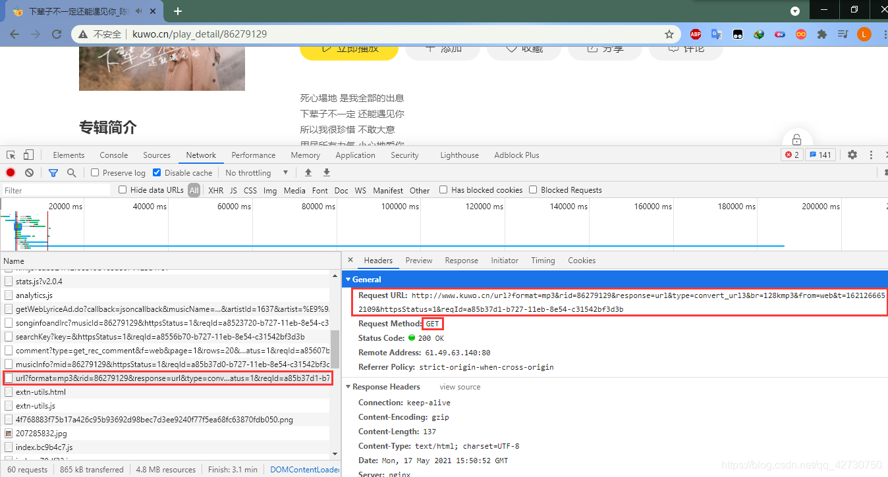Open the Timing tab of the request
Viewport: 888px width, 477px height.
pos(543,261)
